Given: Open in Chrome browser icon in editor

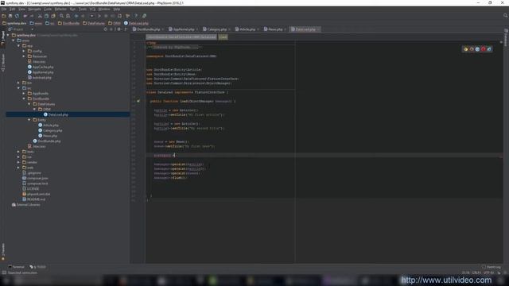Looking at the screenshot, I should click(x=465, y=49).
